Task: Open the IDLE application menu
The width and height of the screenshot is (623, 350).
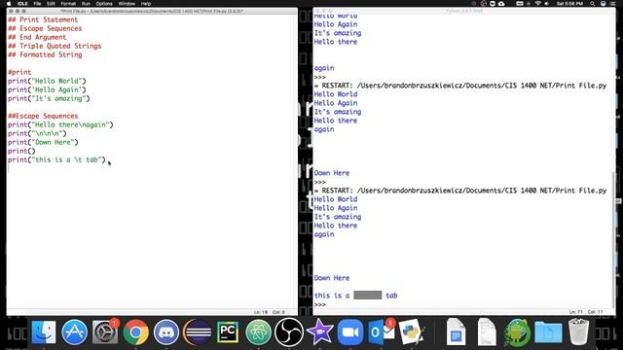Action: [22, 4]
